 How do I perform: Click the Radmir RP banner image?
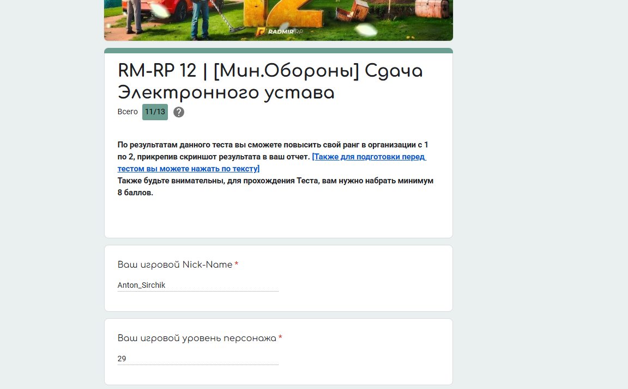279,20
